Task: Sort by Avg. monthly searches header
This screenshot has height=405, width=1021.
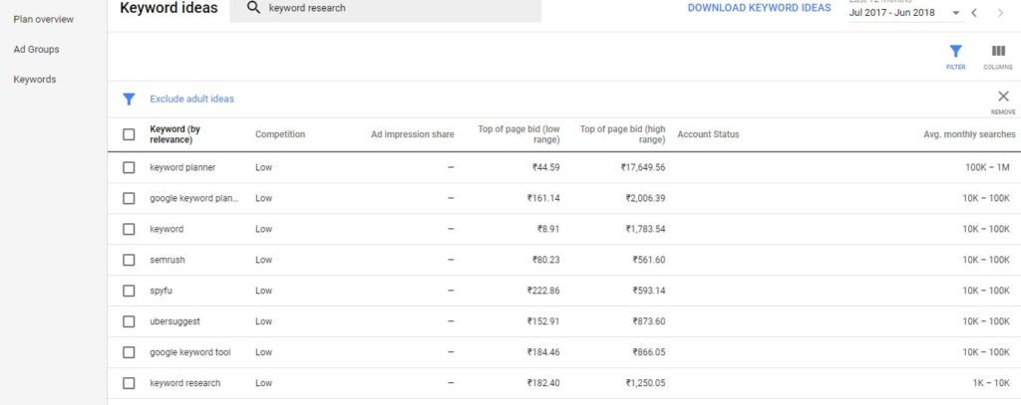Action: (969, 134)
